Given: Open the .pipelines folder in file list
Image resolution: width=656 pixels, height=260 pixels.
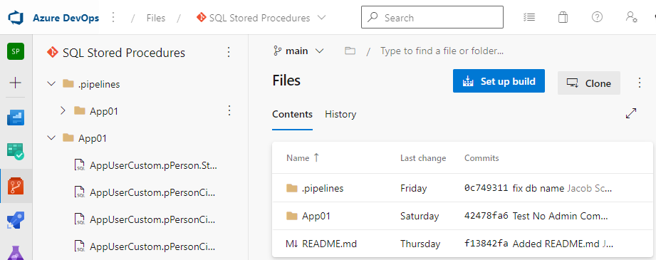Looking at the screenshot, I should coord(323,188).
